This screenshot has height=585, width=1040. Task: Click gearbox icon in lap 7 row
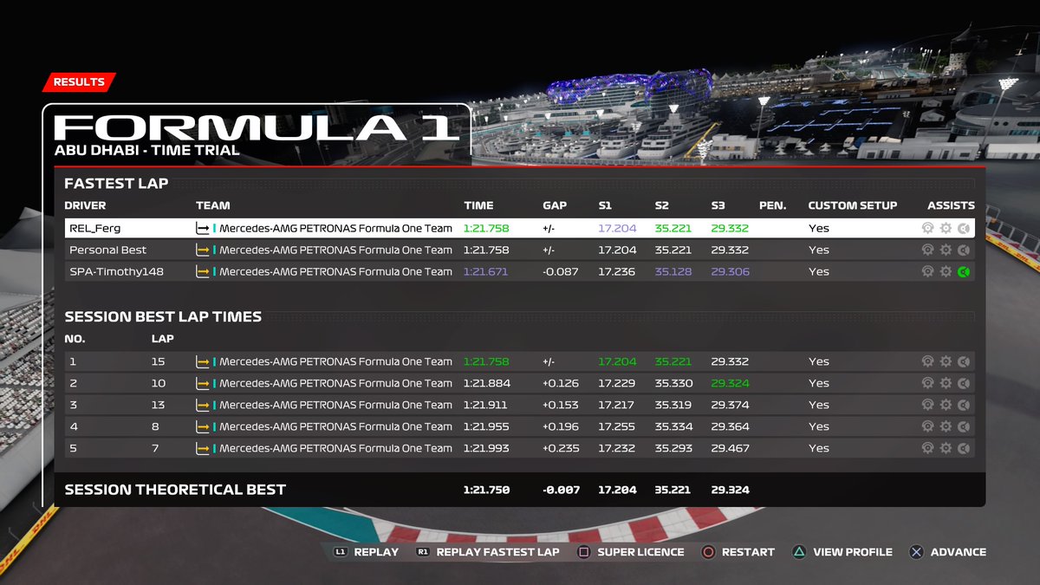pos(946,448)
